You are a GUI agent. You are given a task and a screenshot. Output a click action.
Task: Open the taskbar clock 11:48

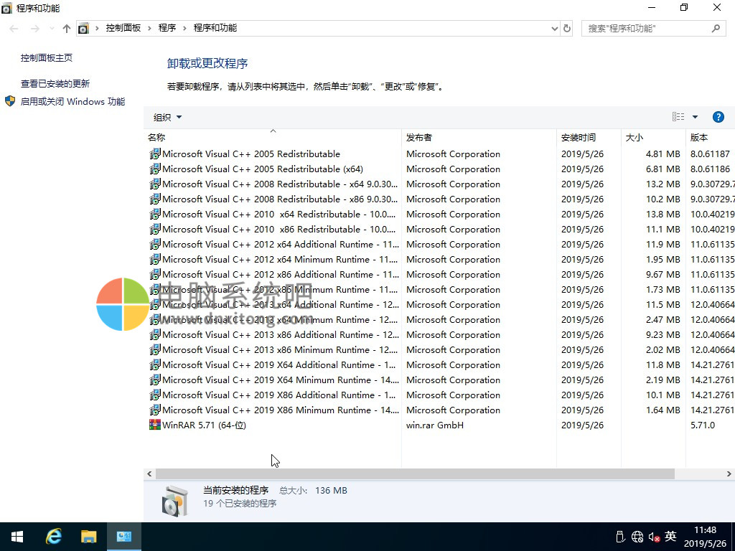(x=705, y=537)
